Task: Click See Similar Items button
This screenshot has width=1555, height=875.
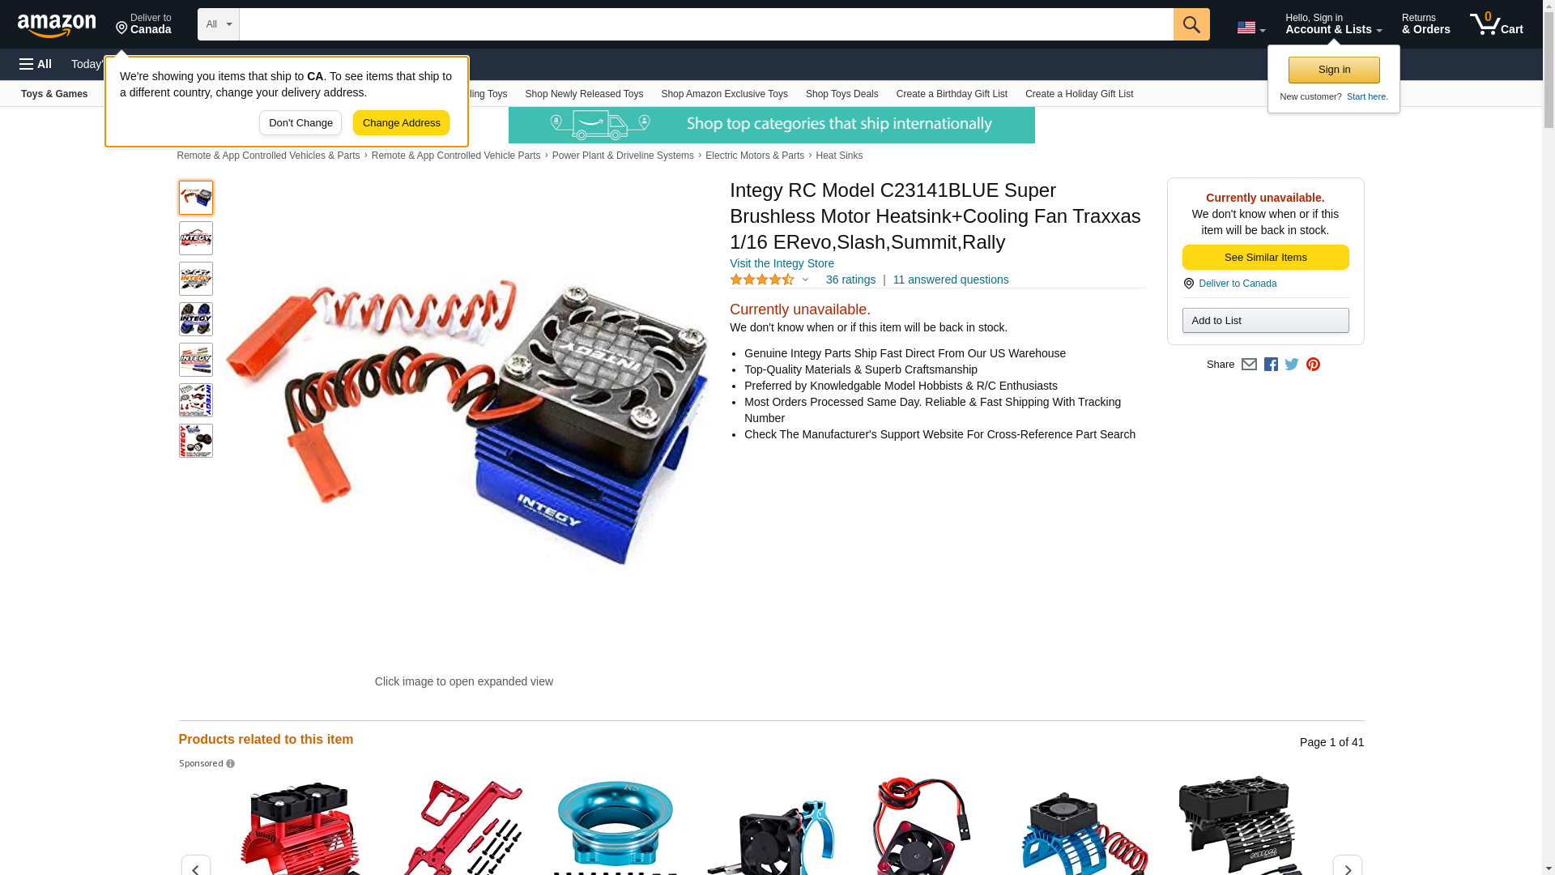Action: click(1265, 258)
